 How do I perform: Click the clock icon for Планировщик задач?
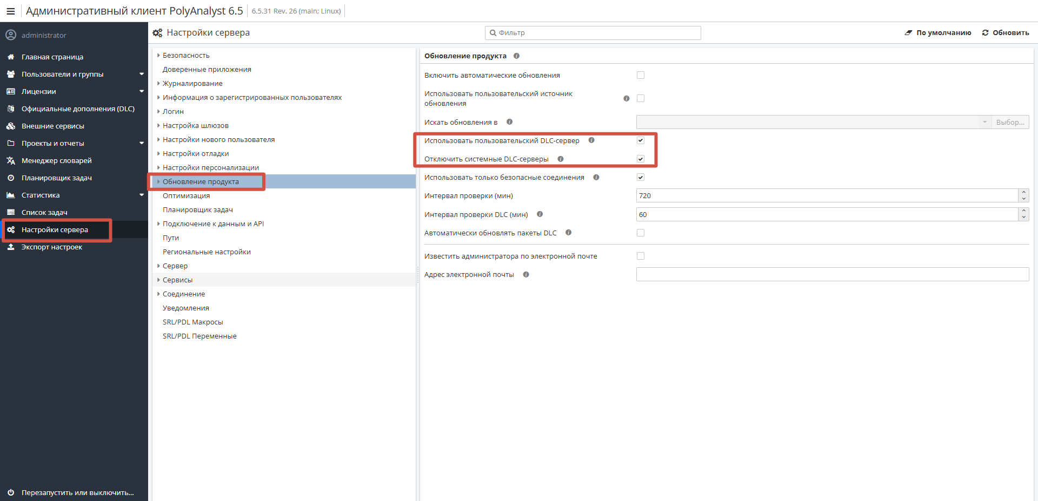(11, 178)
